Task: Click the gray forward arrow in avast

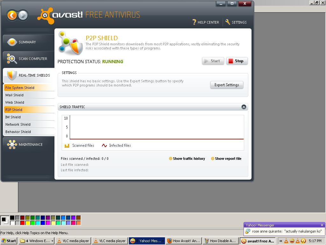Action: click(x=23, y=15)
